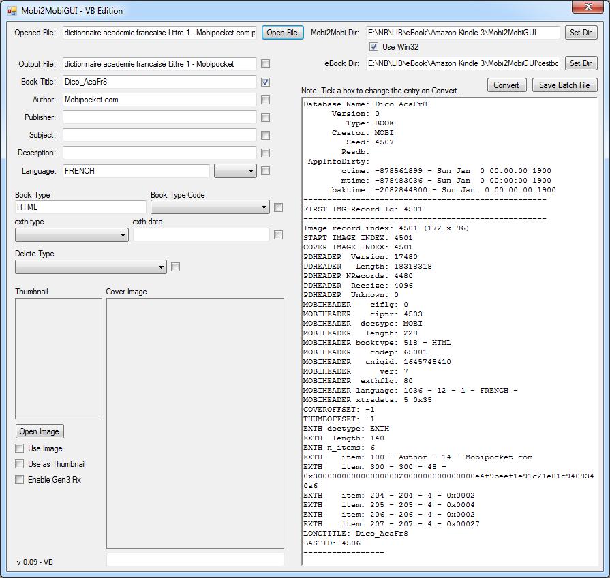Image resolution: width=610 pixels, height=578 pixels.
Task: Expand the Book Type Code dropdown
Action: [210, 207]
